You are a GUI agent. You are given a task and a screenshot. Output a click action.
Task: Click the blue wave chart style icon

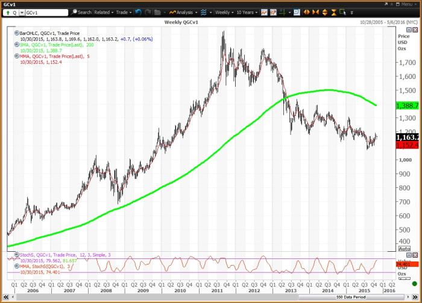203,12
